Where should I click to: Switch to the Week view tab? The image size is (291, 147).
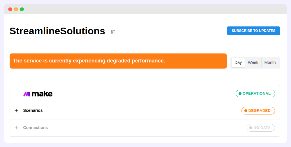coord(253,62)
